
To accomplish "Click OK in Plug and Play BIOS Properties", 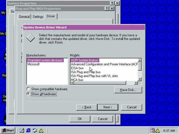I will [80, 119].
